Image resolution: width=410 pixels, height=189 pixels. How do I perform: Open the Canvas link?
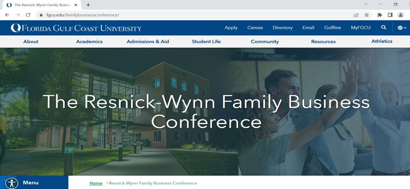(255, 28)
